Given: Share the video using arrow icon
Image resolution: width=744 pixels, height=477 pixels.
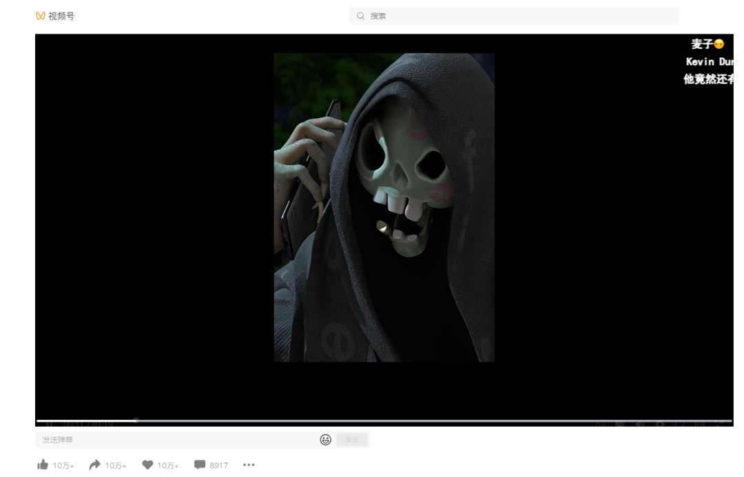Looking at the screenshot, I should point(95,465).
